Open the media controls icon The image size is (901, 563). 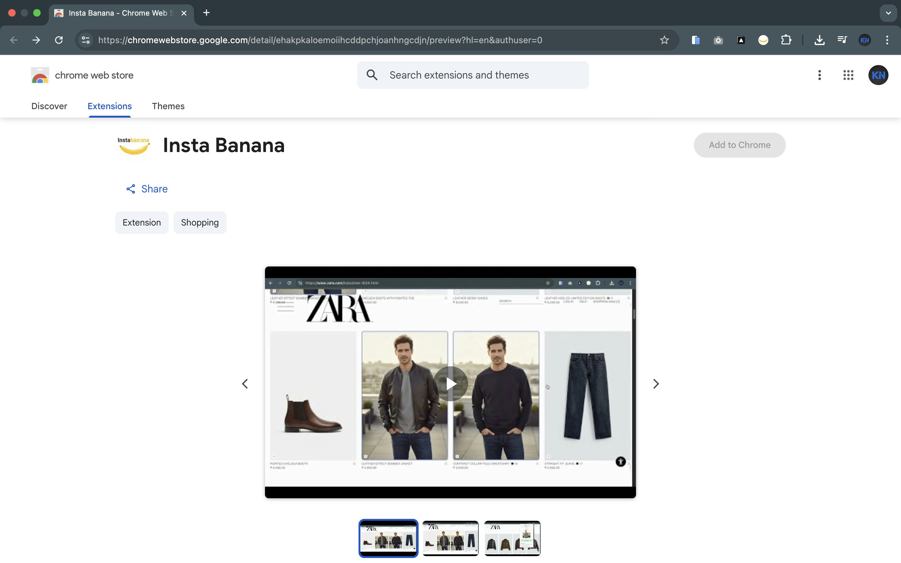pos(842,40)
